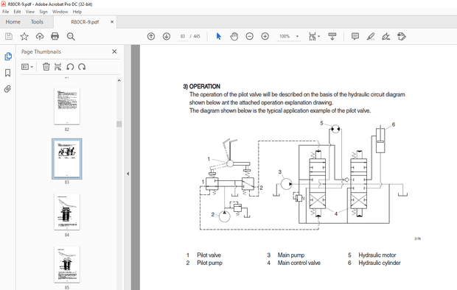Collapse the navigation pane arrow

[128, 174]
